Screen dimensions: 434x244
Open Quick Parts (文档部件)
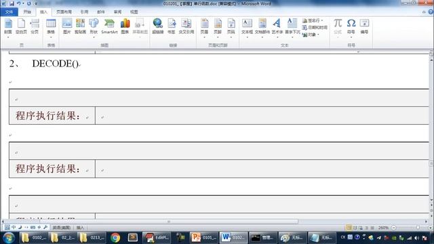[262, 28]
